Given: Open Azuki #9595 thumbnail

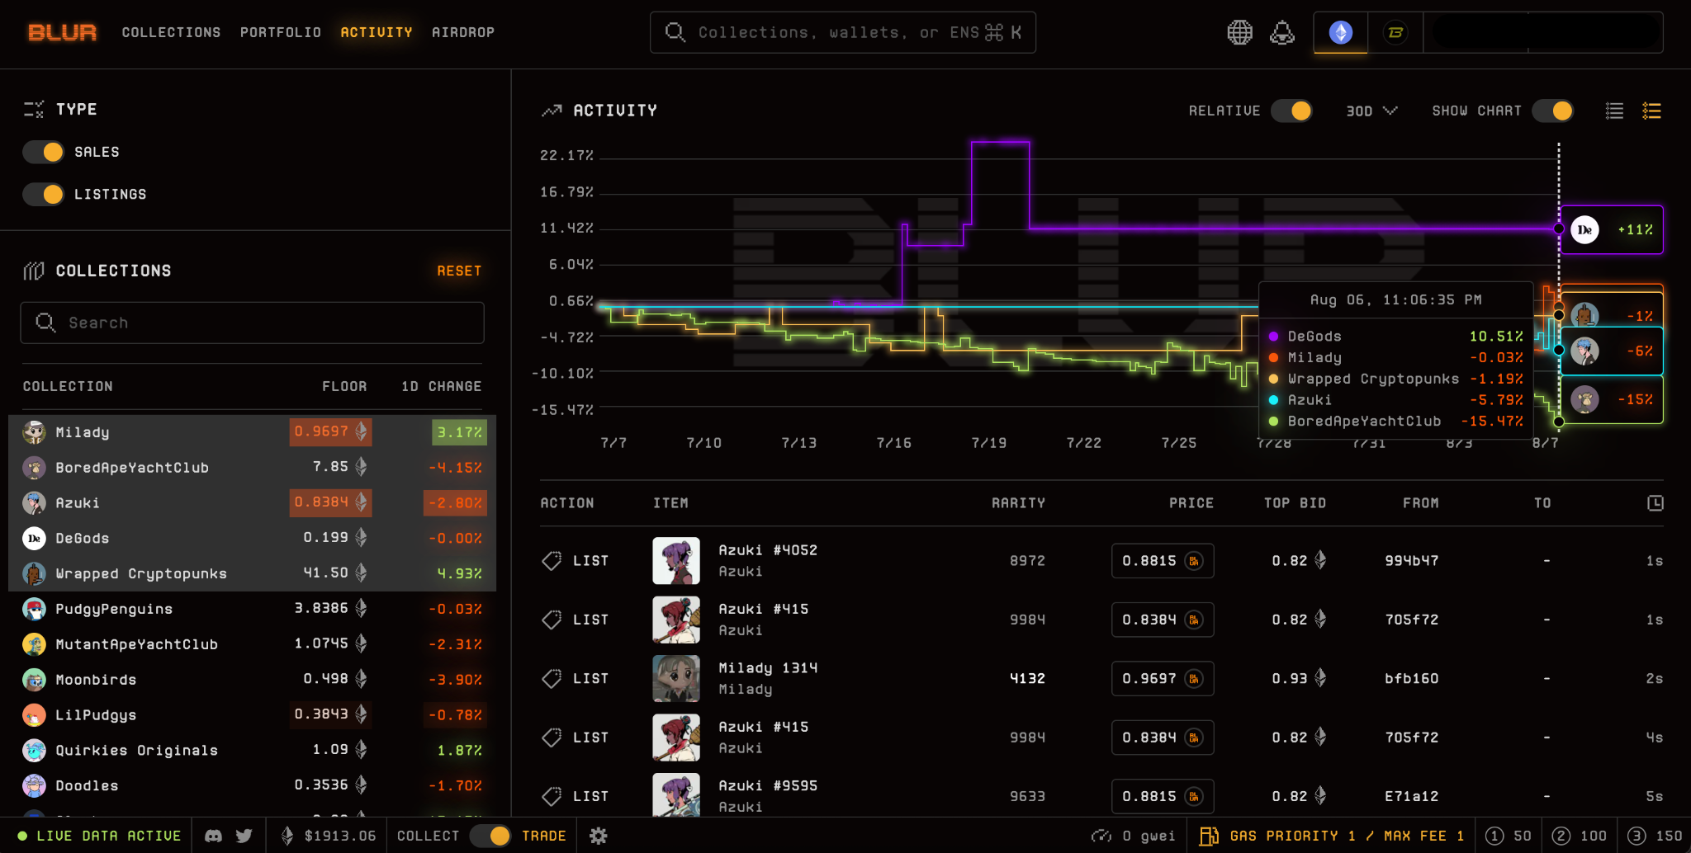Looking at the screenshot, I should (x=676, y=794).
